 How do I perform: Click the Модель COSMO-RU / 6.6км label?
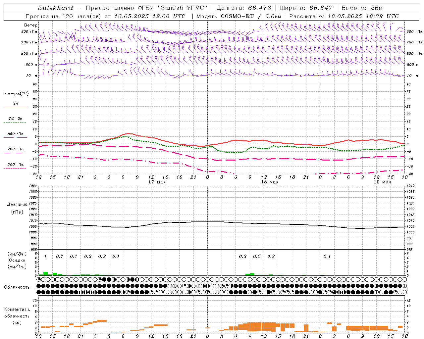(x=239, y=16)
